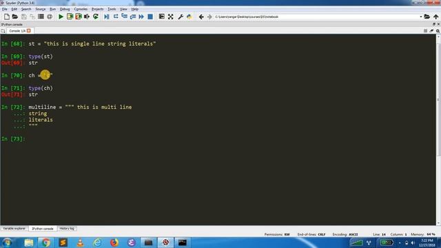Open the Consoles menu
Screen dimensions: 441x248
coord(81,9)
